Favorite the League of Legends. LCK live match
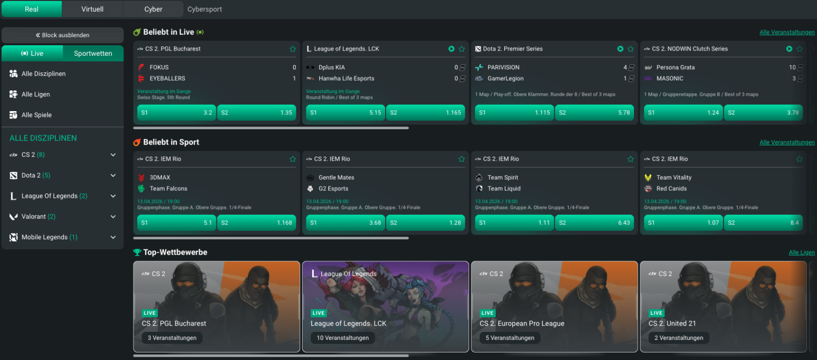The image size is (817, 360). tap(462, 49)
